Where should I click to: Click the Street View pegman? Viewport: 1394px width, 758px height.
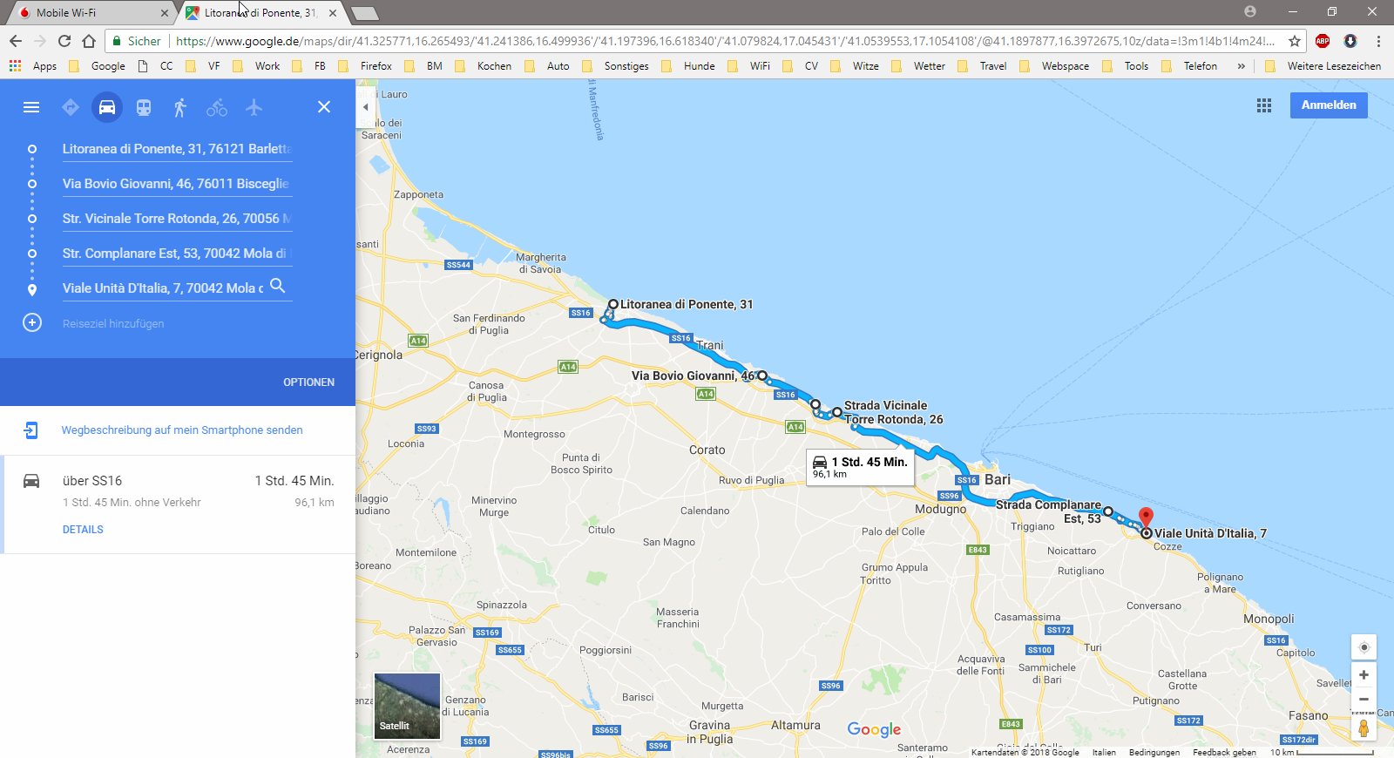(x=1364, y=728)
